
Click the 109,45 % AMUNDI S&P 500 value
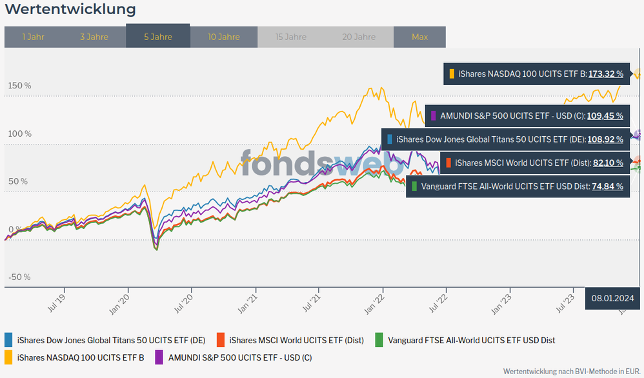605,116
